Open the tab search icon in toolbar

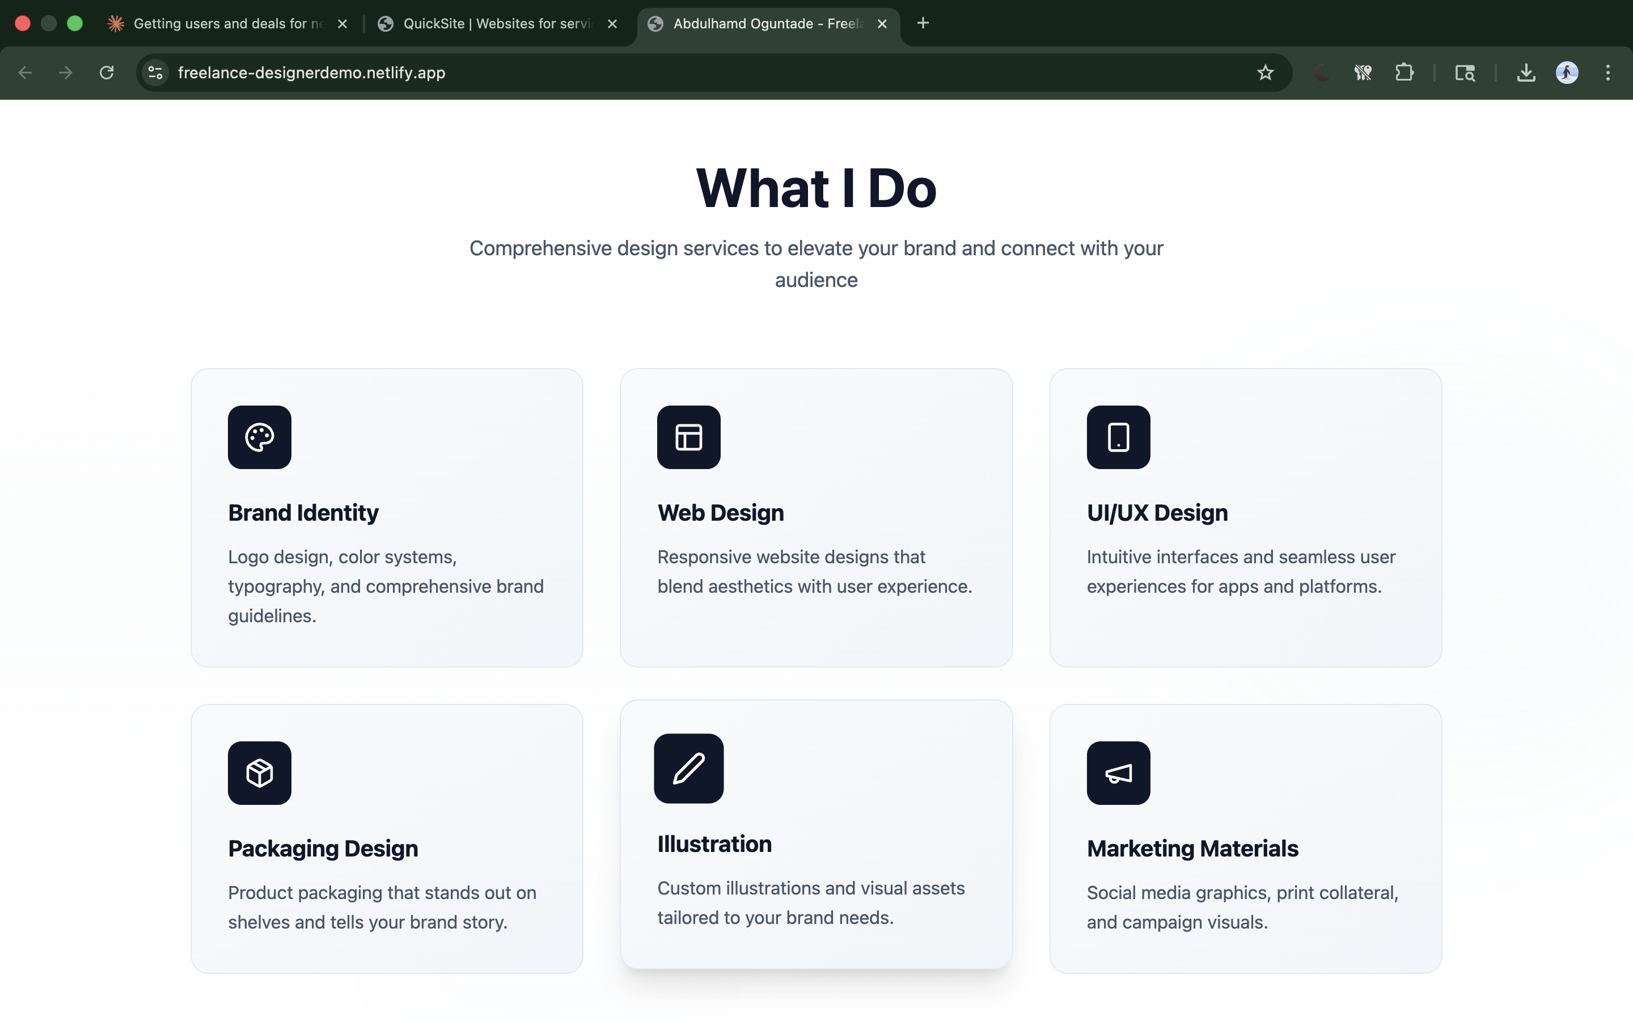(1464, 72)
